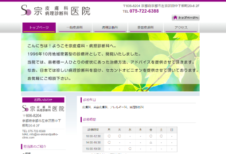Image resolution: width=226 pixels, height=154 pixels.
Task: Click the Friday 14:00-16:30 triangle mark
Action: point(151,143)
